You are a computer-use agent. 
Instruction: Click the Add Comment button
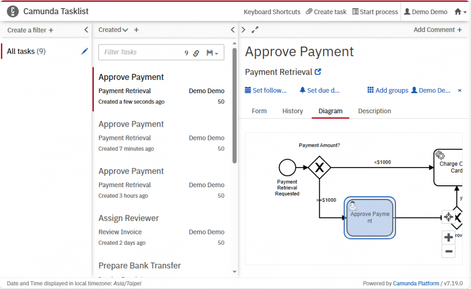(438, 30)
